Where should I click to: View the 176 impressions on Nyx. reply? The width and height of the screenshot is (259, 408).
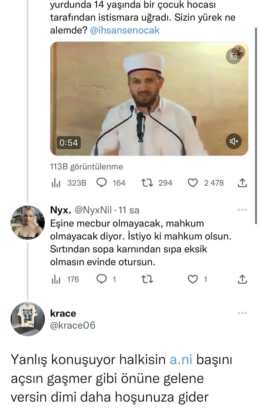[x=56, y=279]
